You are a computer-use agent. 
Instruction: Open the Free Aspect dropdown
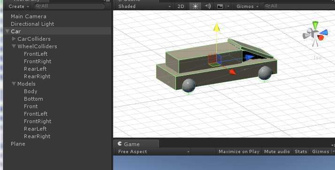coord(154,152)
